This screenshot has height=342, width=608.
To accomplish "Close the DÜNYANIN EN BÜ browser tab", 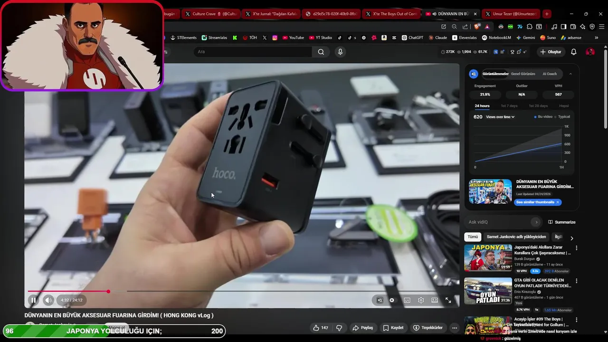I will 475,14.
